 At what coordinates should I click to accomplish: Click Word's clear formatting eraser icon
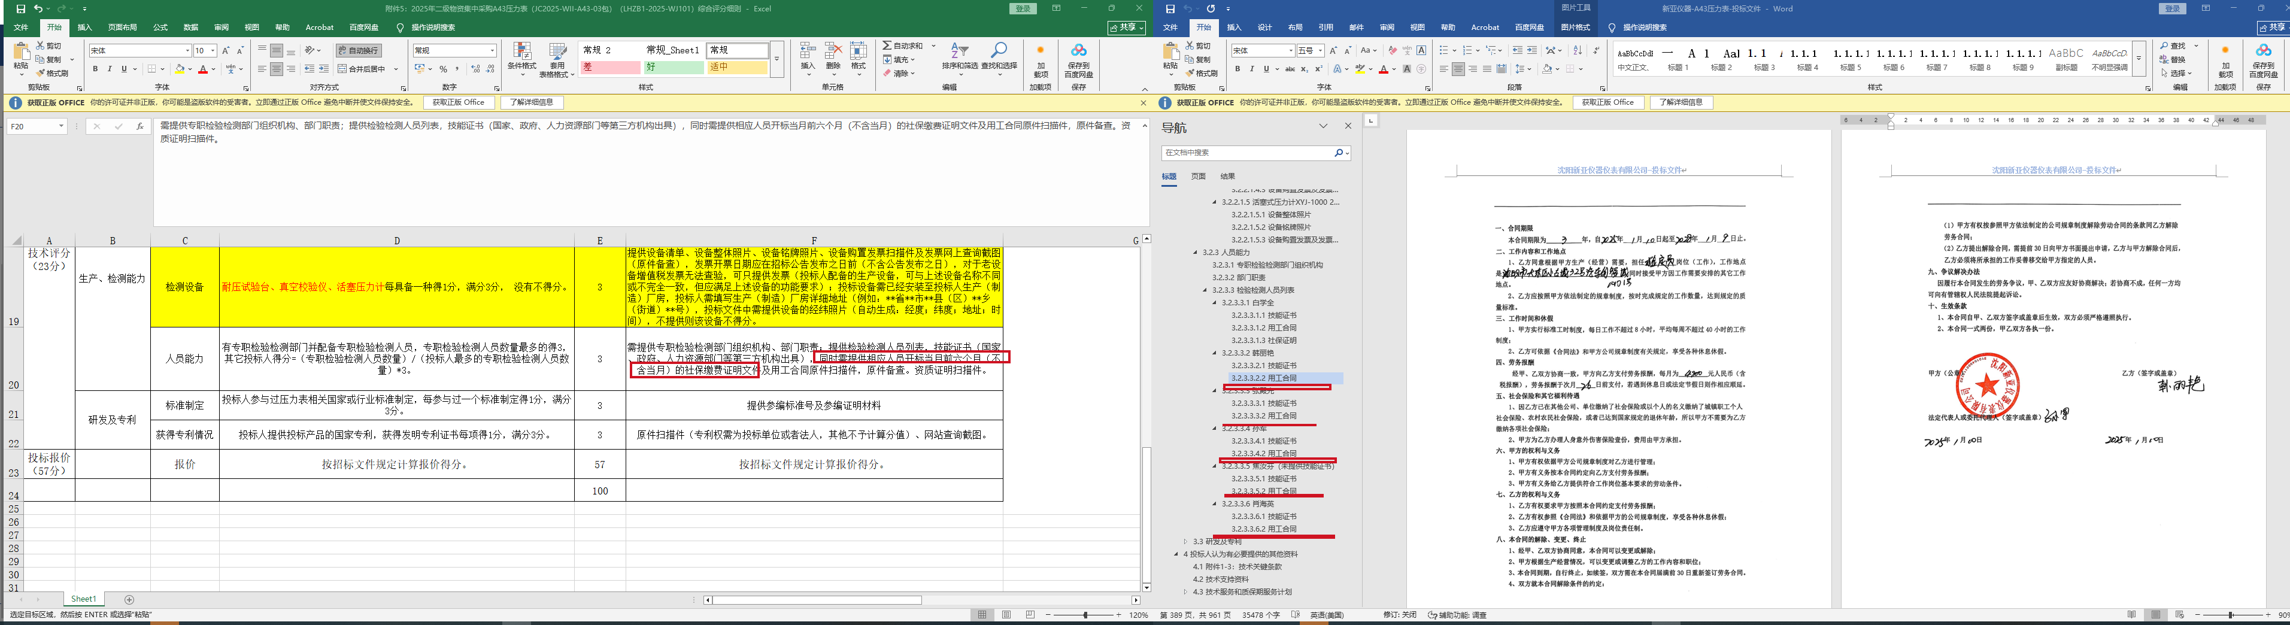point(1392,51)
